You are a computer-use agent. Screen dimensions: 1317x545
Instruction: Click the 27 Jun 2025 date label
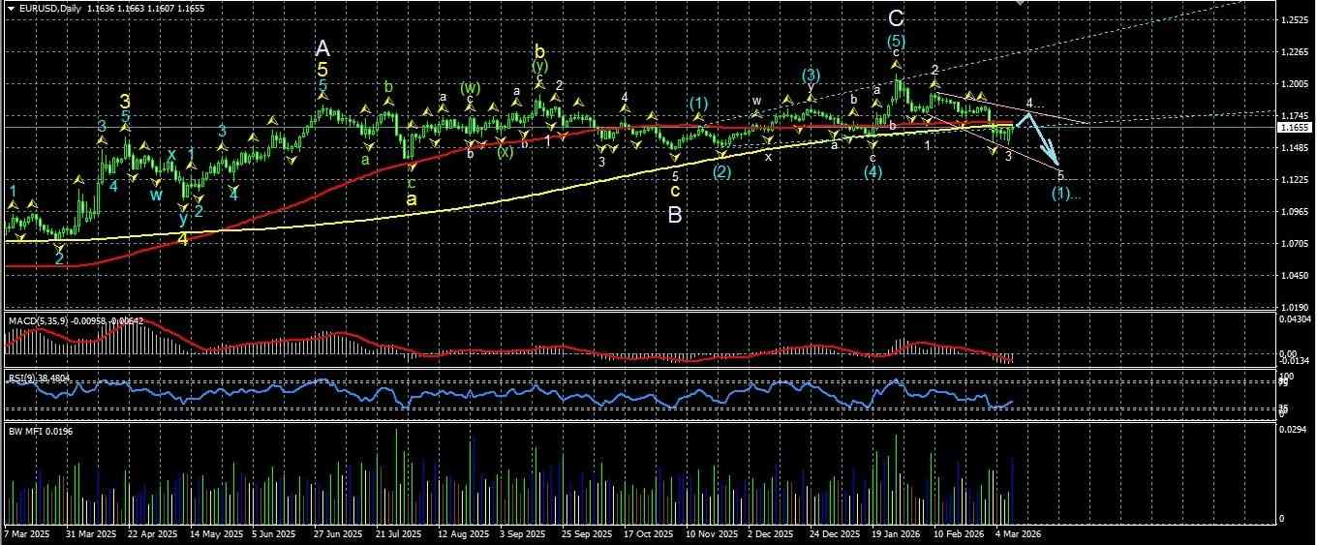tap(339, 533)
